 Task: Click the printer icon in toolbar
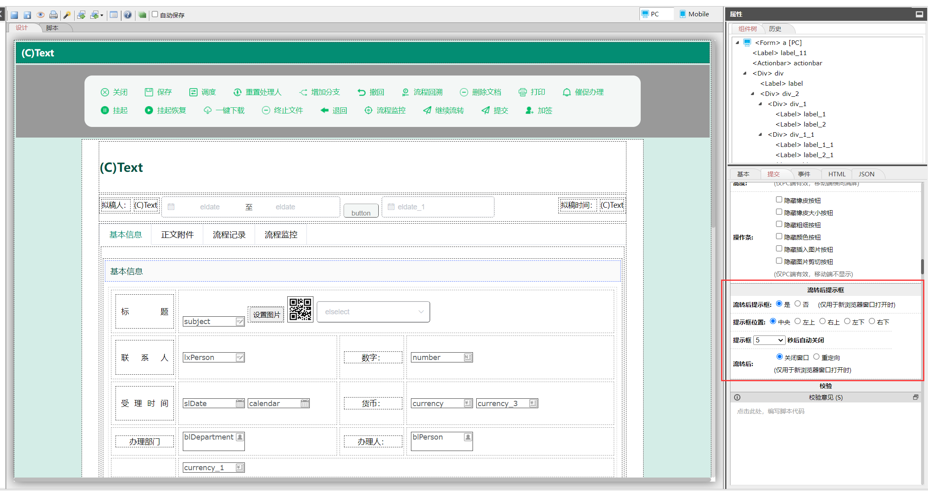[53, 15]
